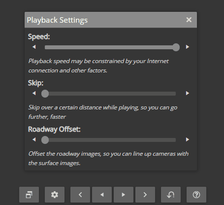Decrease Skip with left arrow
This screenshot has width=224, height=205.
pos(34,93)
